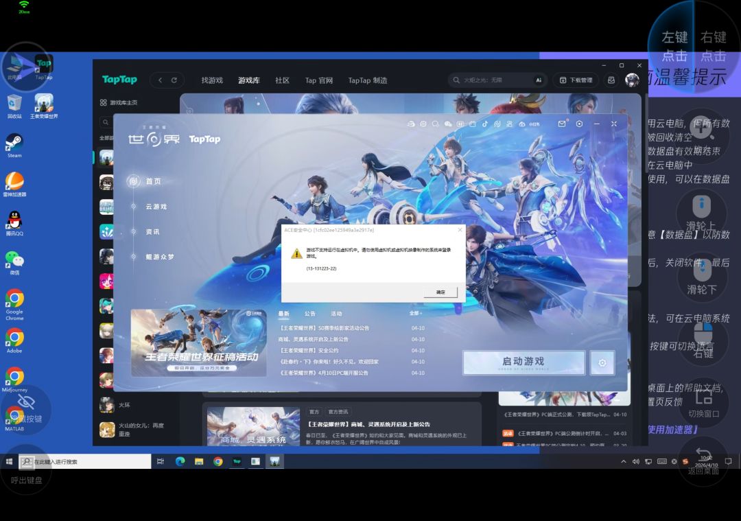Open the WeChat icon in launcher top bar
The height and width of the screenshot is (521, 741).
point(447,124)
